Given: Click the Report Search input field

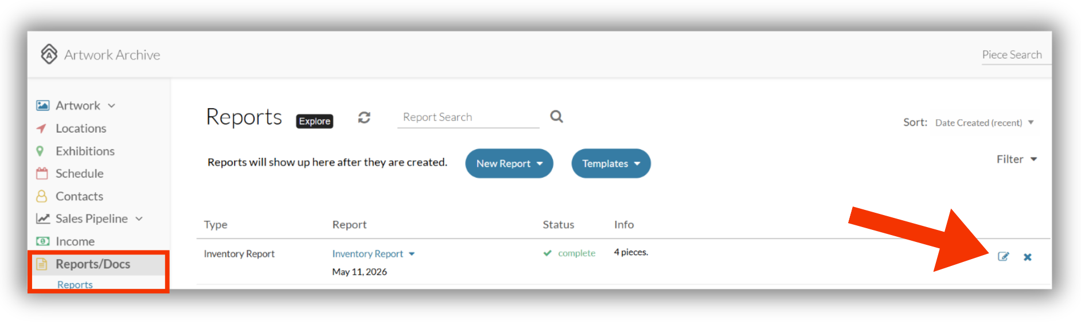Looking at the screenshot, I should [x=468, y=117].
